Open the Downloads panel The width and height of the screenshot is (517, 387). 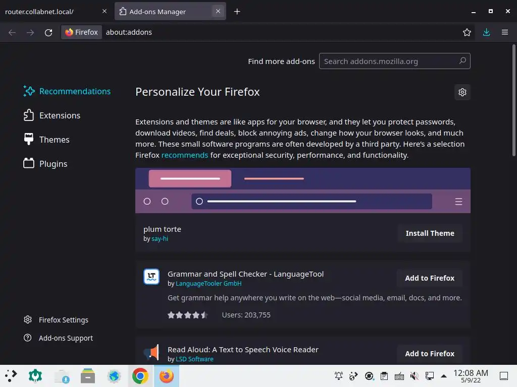click(x=486, y=32)
